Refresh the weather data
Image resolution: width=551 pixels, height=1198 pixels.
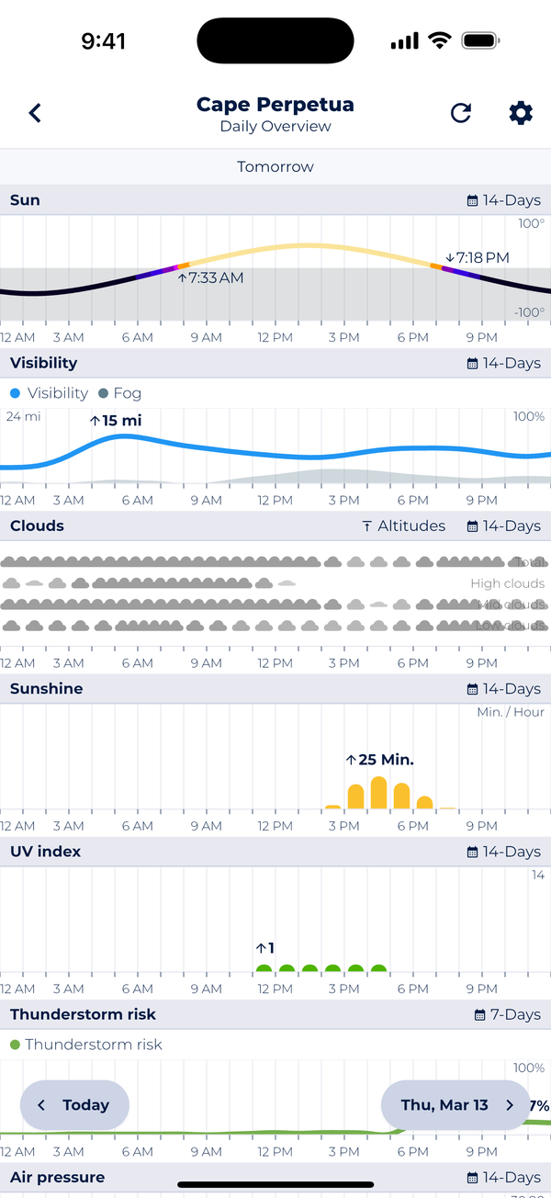coord(461,113)
